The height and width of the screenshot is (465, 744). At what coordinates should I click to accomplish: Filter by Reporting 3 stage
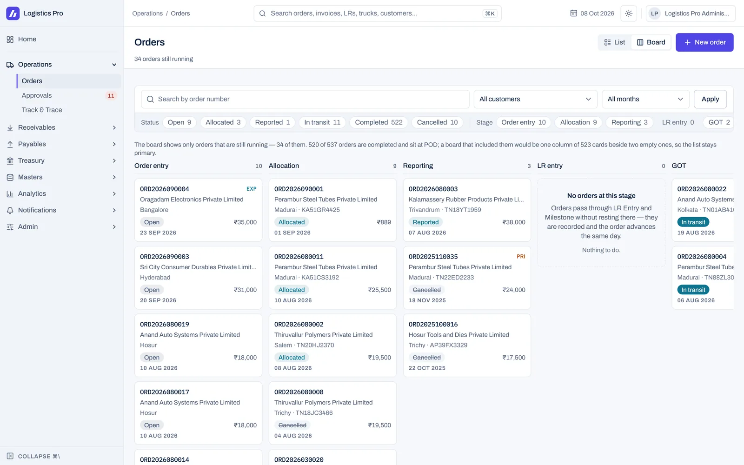coord(630,122)
